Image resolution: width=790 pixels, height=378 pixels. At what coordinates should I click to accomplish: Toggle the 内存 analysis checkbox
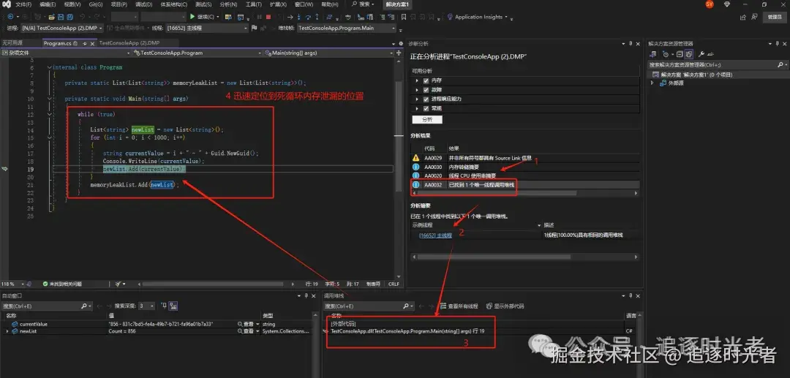(426, 80)
